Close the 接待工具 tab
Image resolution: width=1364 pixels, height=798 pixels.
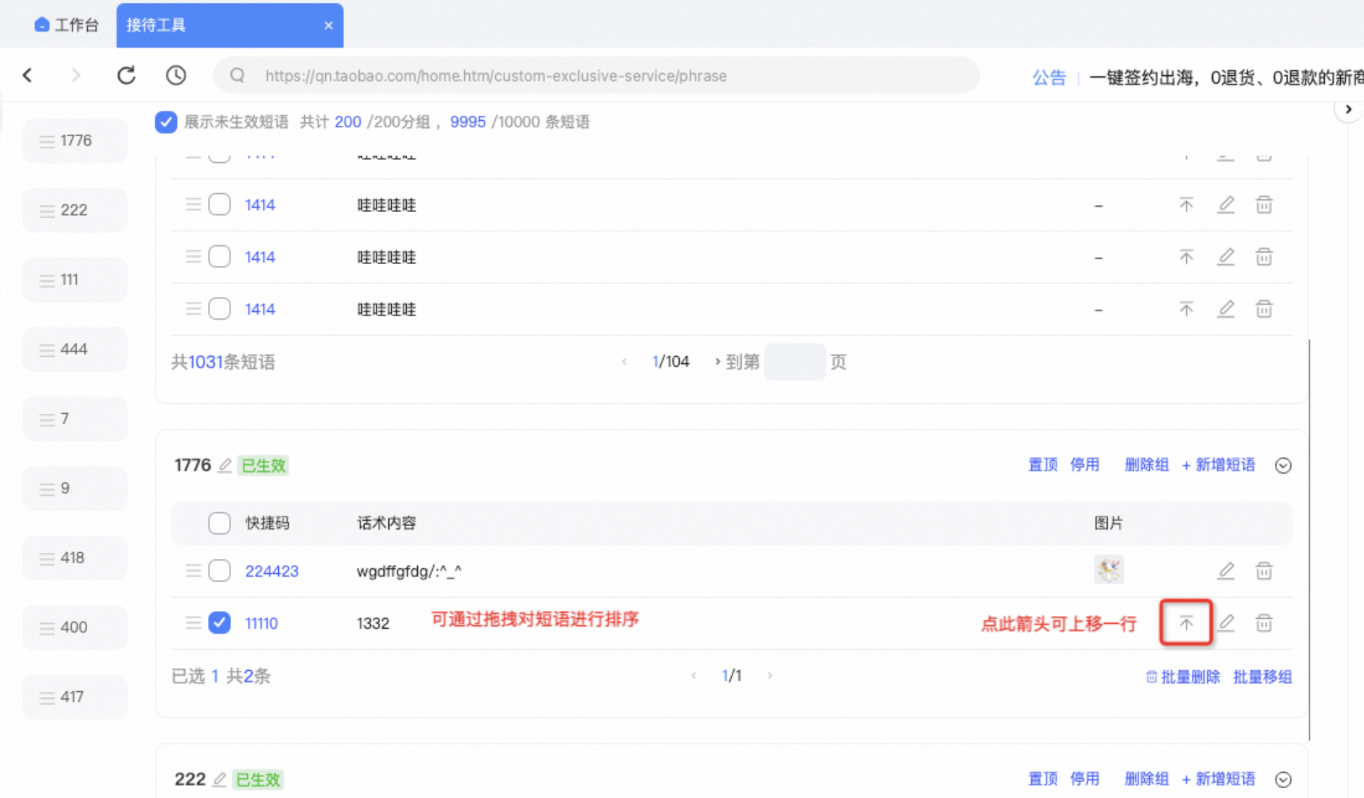coord(329,25)
